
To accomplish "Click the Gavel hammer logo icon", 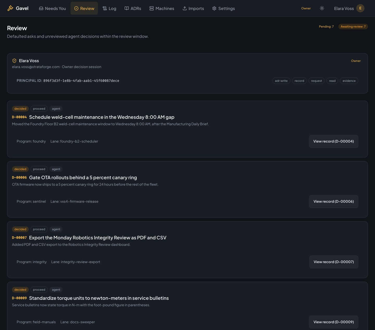I will [10, 8].
